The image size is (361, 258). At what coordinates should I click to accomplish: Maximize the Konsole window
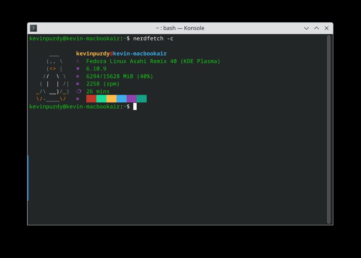point(316,28)
